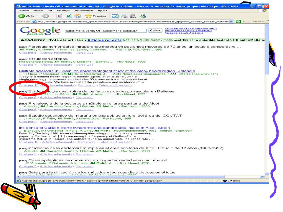Refresh the page using the green arrows icon

pyautogui.click(x=68, y=16)
